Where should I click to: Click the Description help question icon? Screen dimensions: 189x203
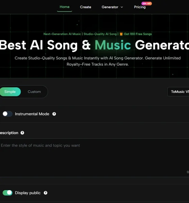click(22, 133)
